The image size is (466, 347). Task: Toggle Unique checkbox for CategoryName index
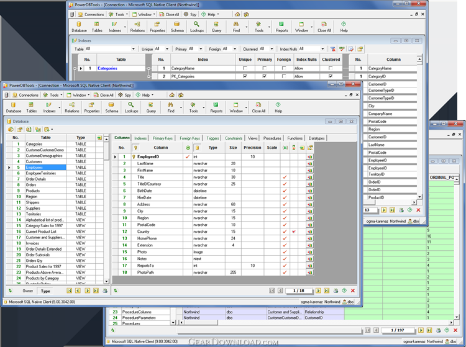pyautogui.click(x=245, y=68)
